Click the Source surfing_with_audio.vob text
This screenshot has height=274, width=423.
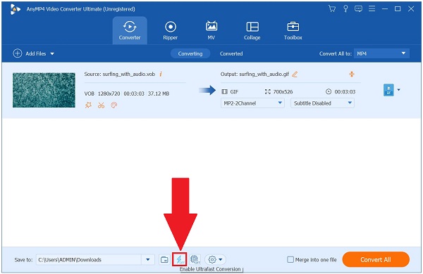(x=120, y=74)
